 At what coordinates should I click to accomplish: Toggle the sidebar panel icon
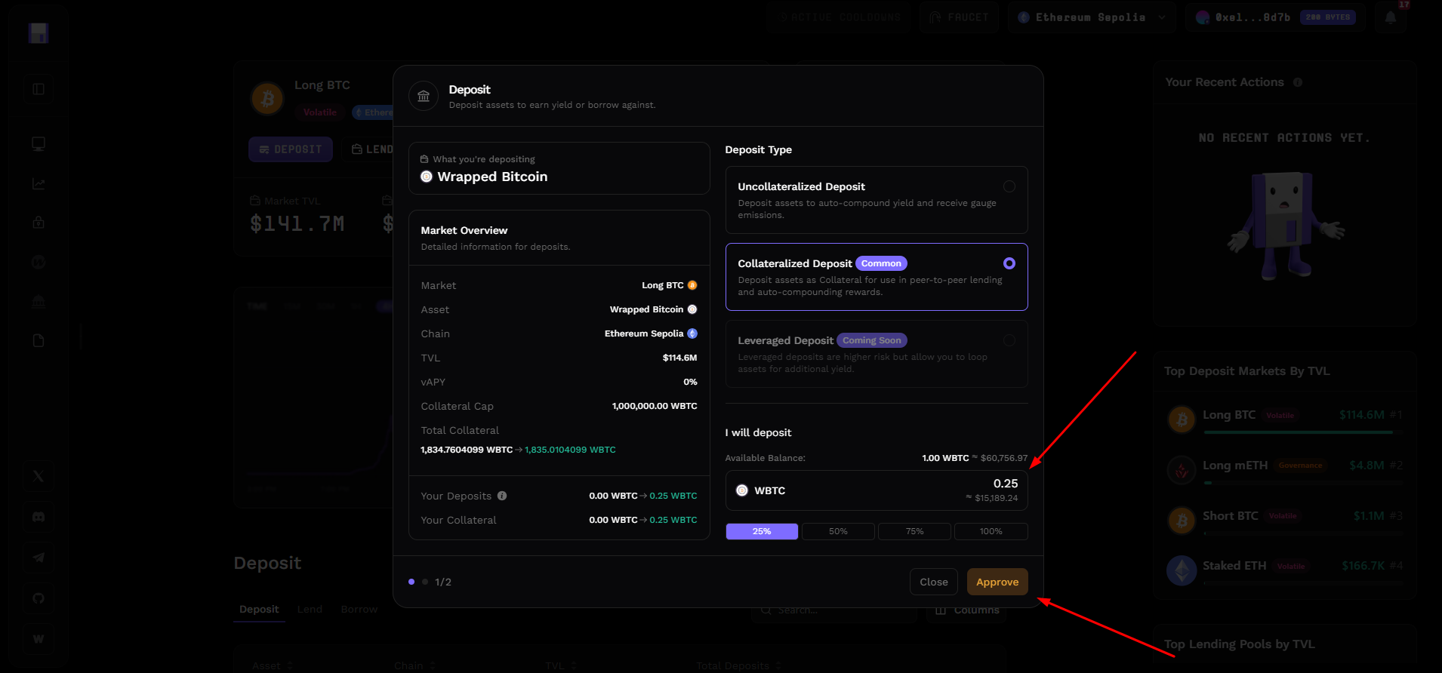tap(39, 89)
